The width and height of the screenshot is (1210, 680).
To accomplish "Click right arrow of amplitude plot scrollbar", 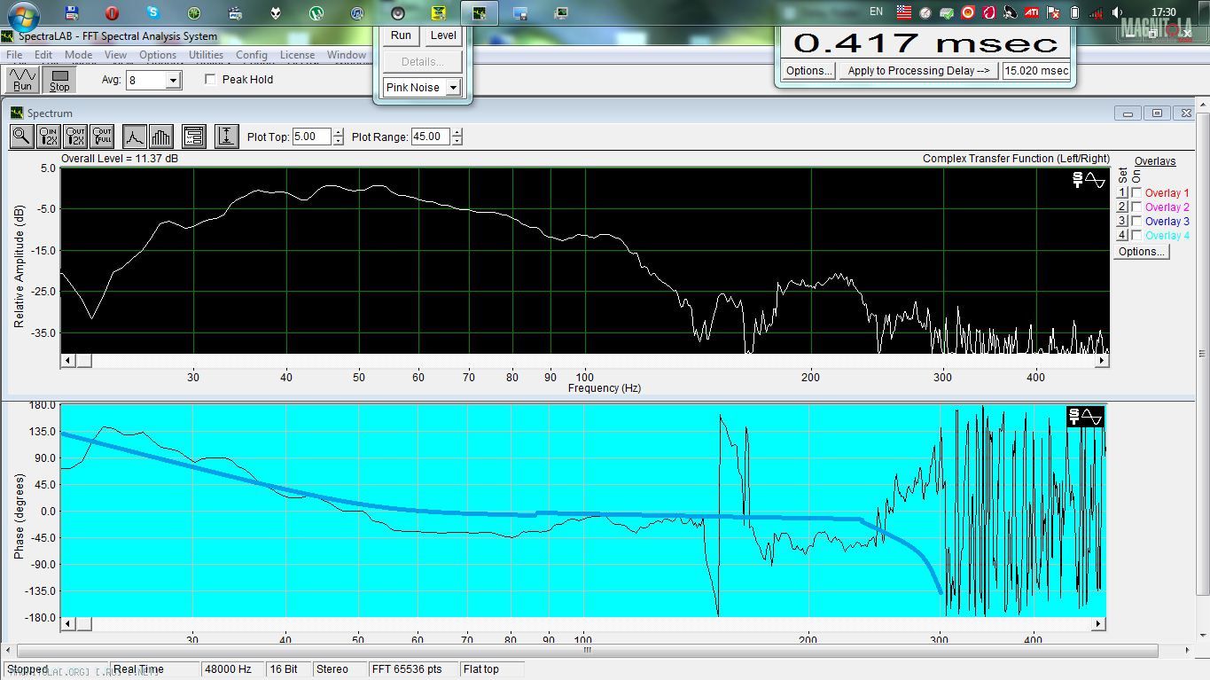I will point(1103,361).
